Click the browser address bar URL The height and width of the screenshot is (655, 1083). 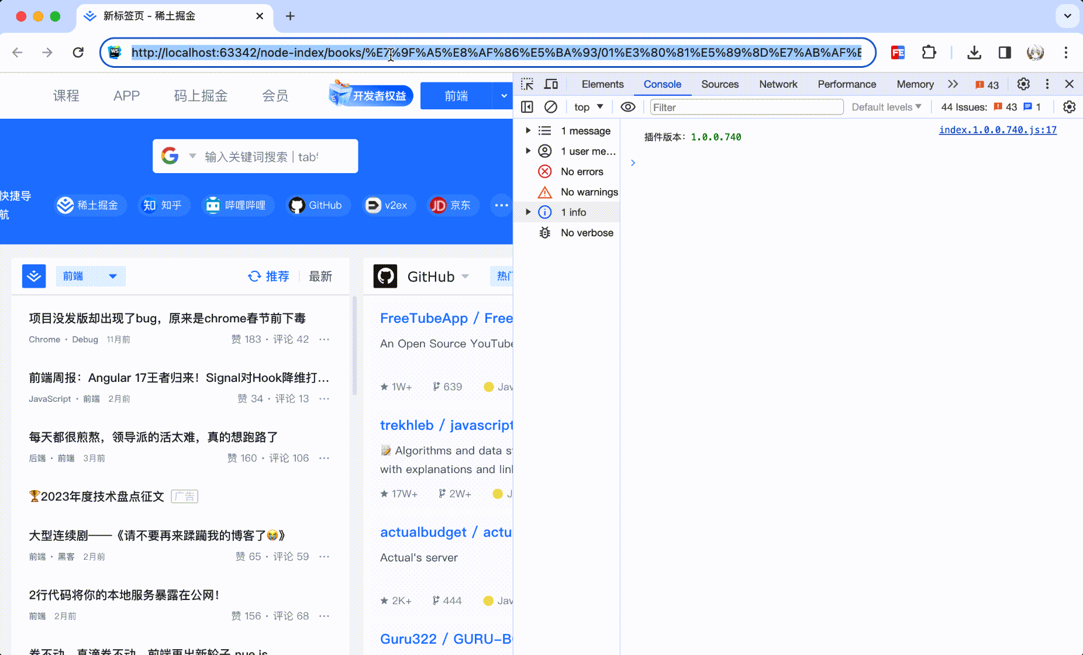[496, 53]
